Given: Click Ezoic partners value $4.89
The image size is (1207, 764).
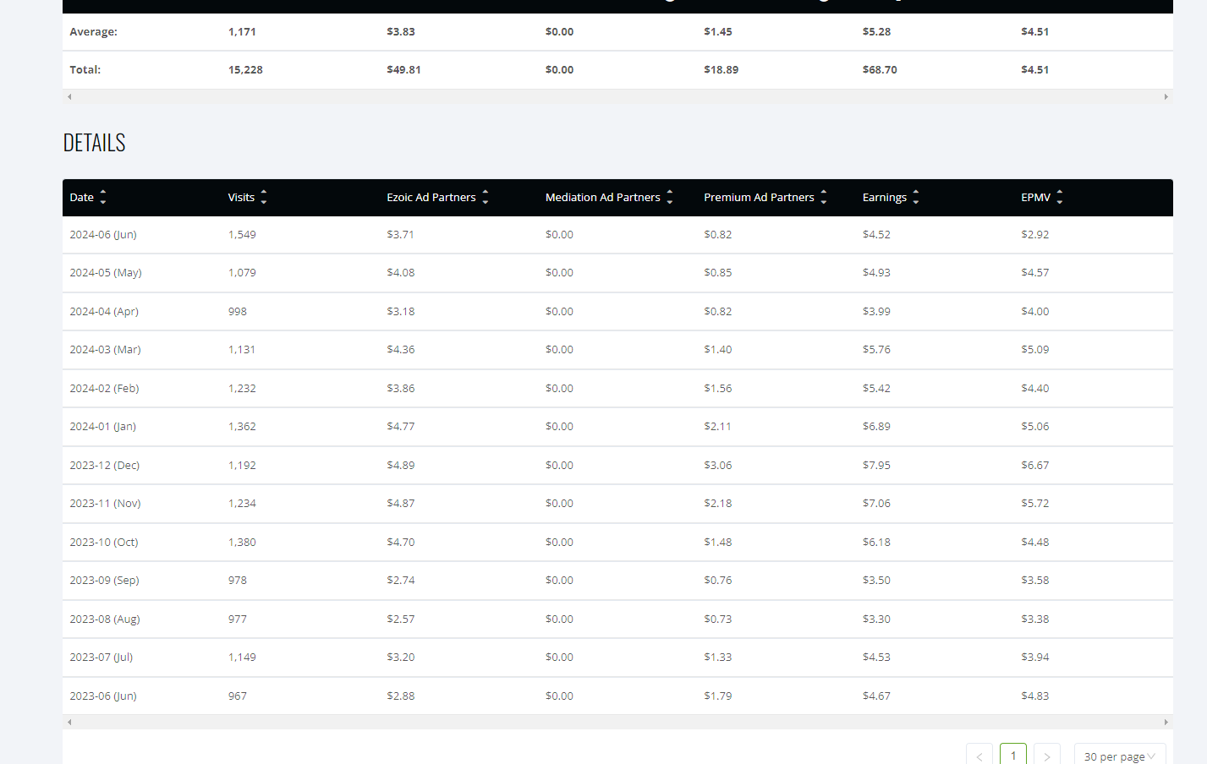Looking at the screenshot, I should (401, 466).
